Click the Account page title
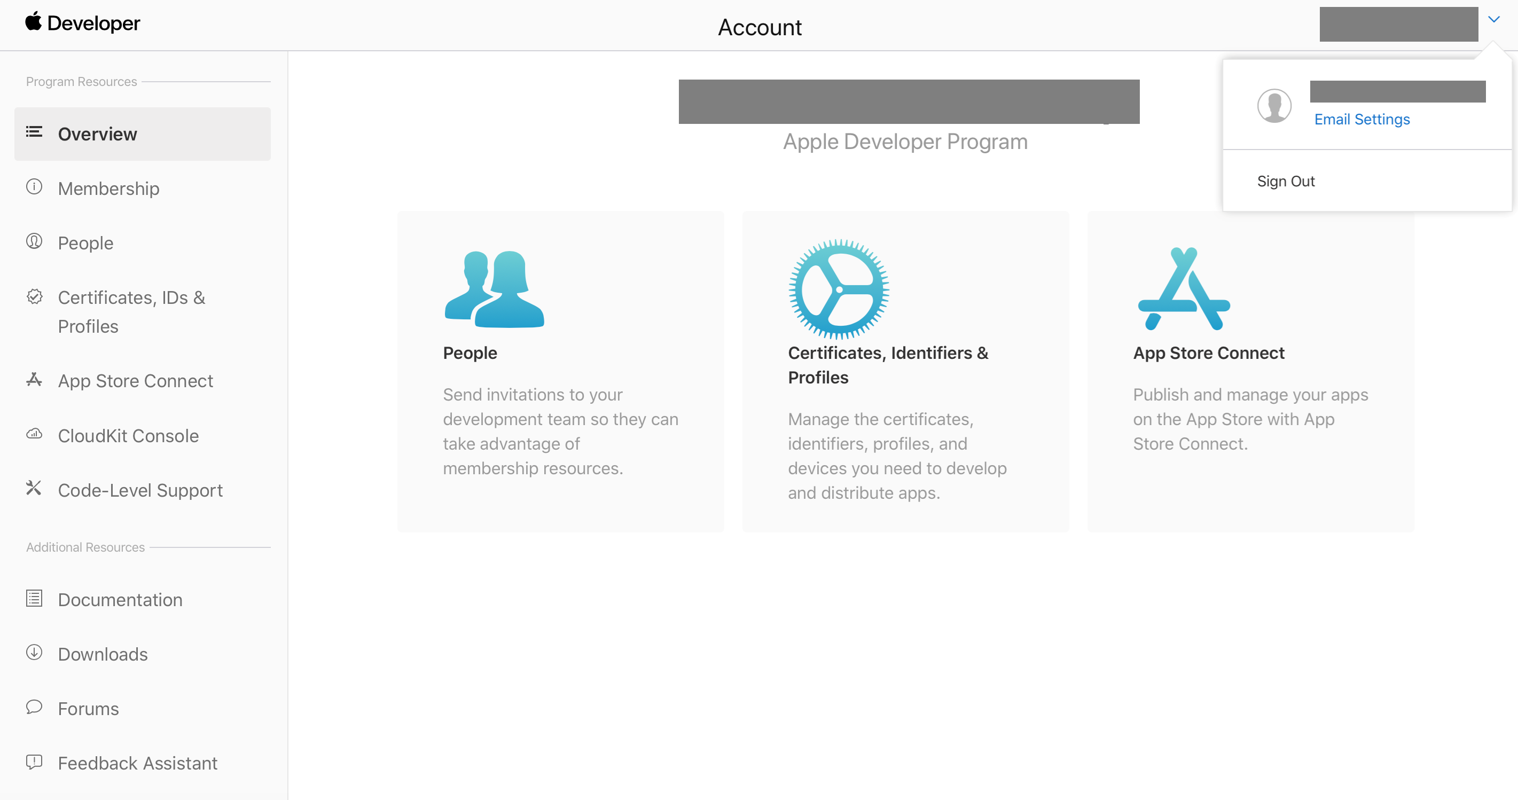Viewport: 1518px width, 800px height. [x=759, y=27]
